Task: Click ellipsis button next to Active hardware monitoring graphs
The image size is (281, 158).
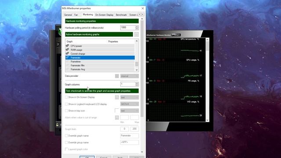Action: (x=137, y=34)
